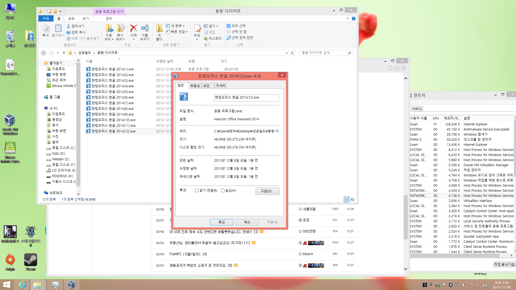This screenshot has height=290, width=516.
Task: Click the Explorer Help question mark icon
Action: click(354, 19)
